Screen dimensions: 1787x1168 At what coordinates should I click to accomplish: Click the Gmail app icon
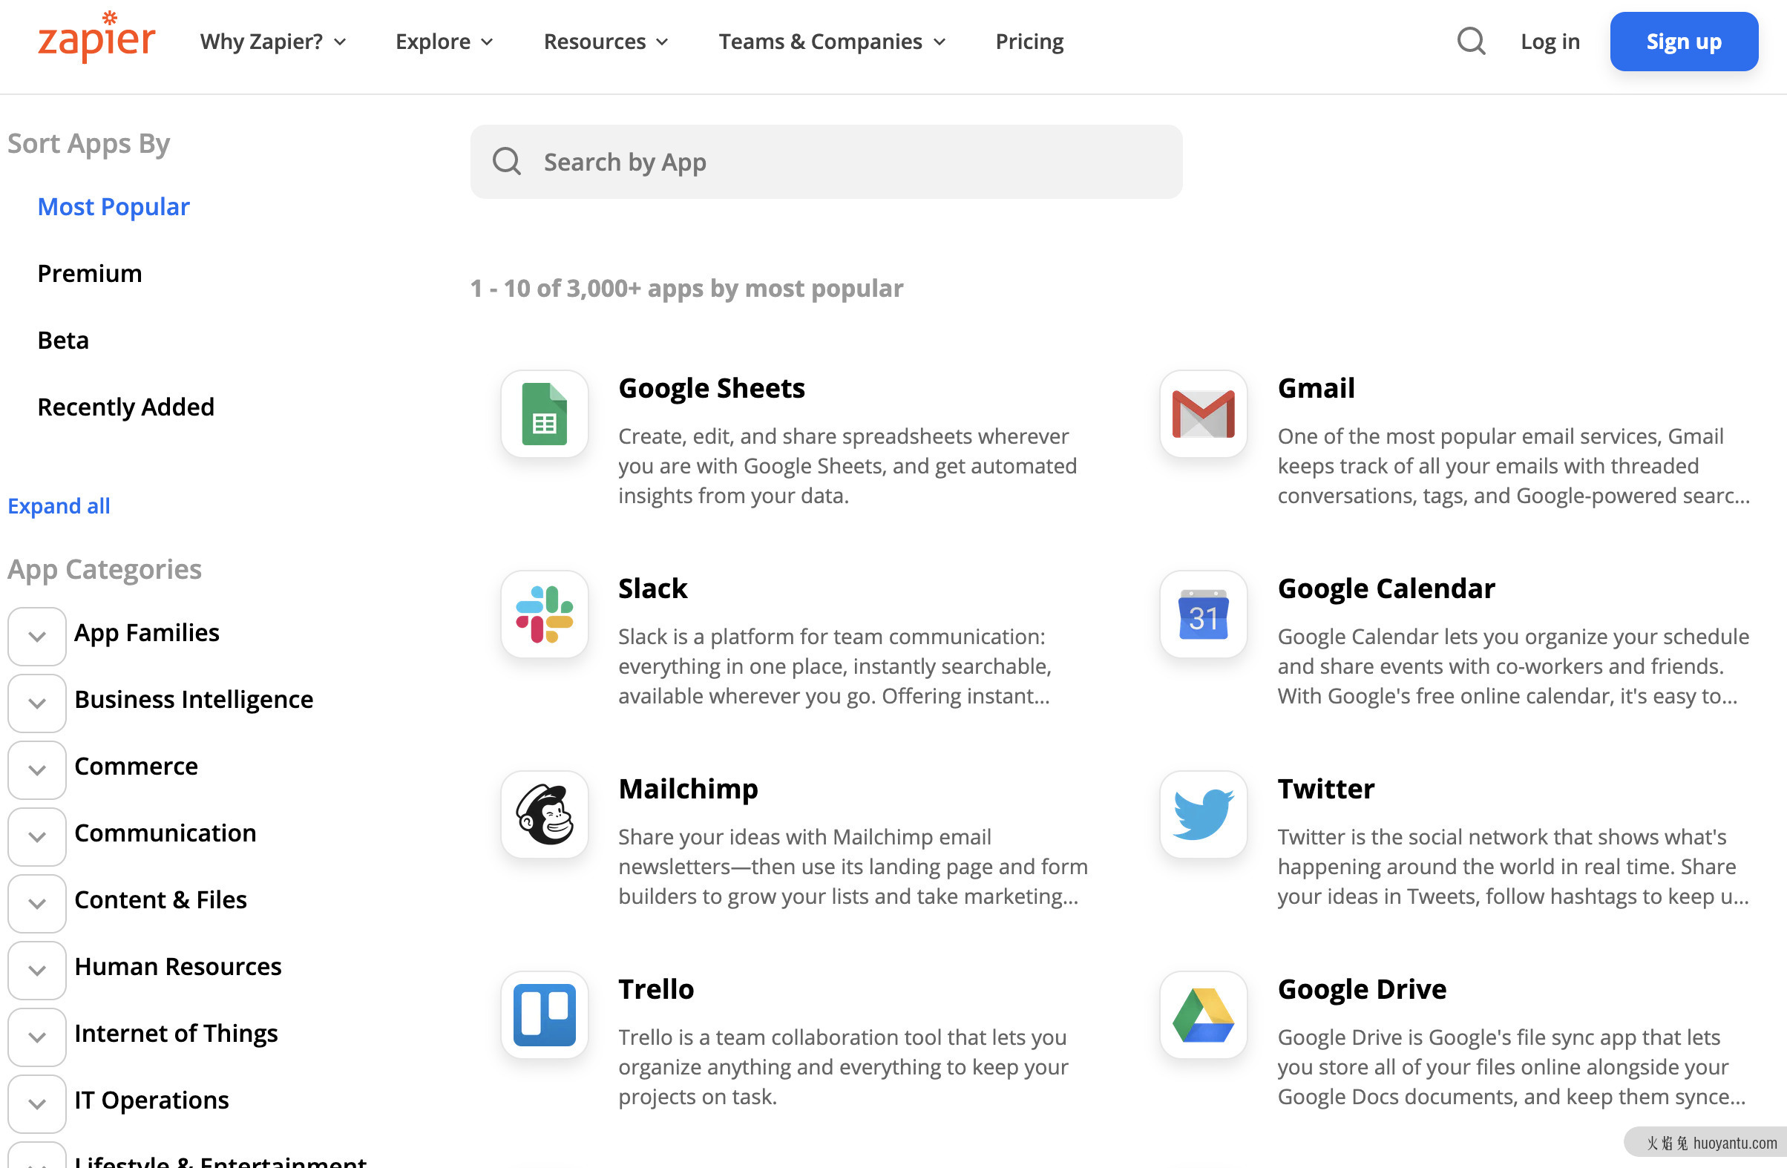(x=1203, y=413)
